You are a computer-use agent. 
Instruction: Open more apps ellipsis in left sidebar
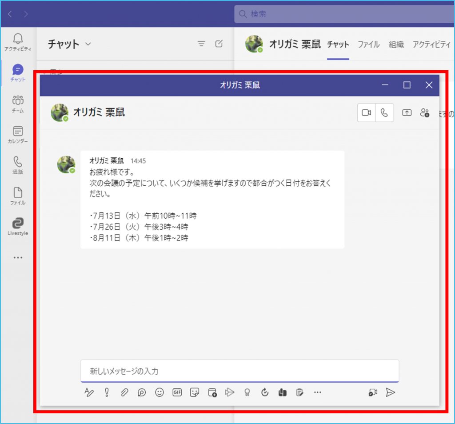pos(18,257)
